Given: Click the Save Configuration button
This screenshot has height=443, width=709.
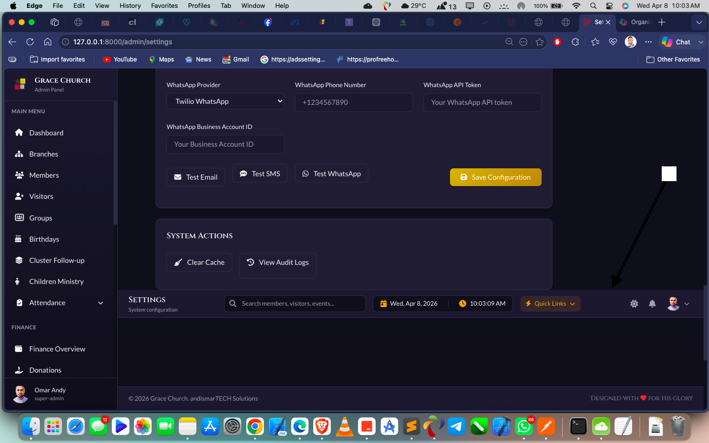Looking at the screenshot, I should 495,177.
